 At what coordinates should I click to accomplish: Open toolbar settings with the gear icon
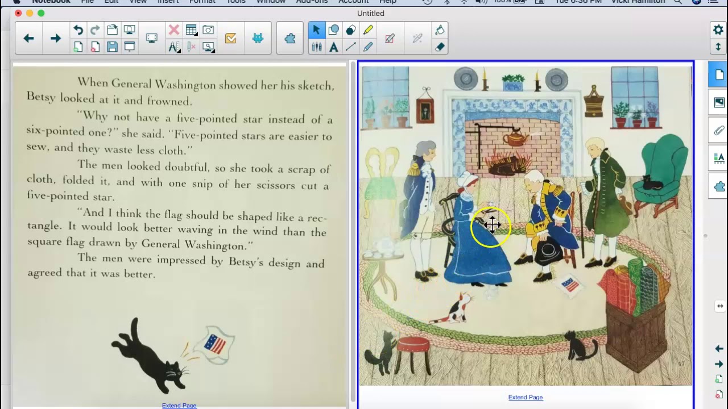pos(718,30)
